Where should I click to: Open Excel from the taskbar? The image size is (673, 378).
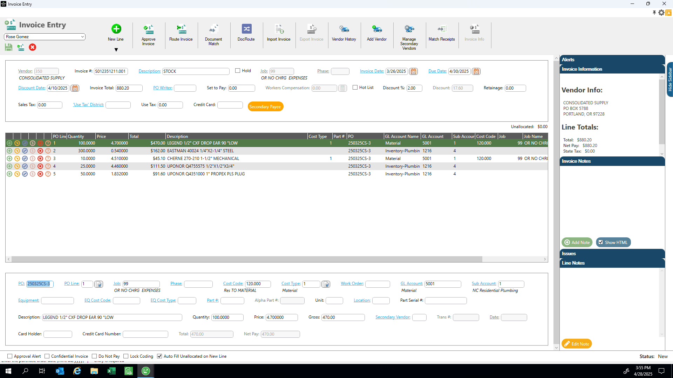[x=111, y=371]
